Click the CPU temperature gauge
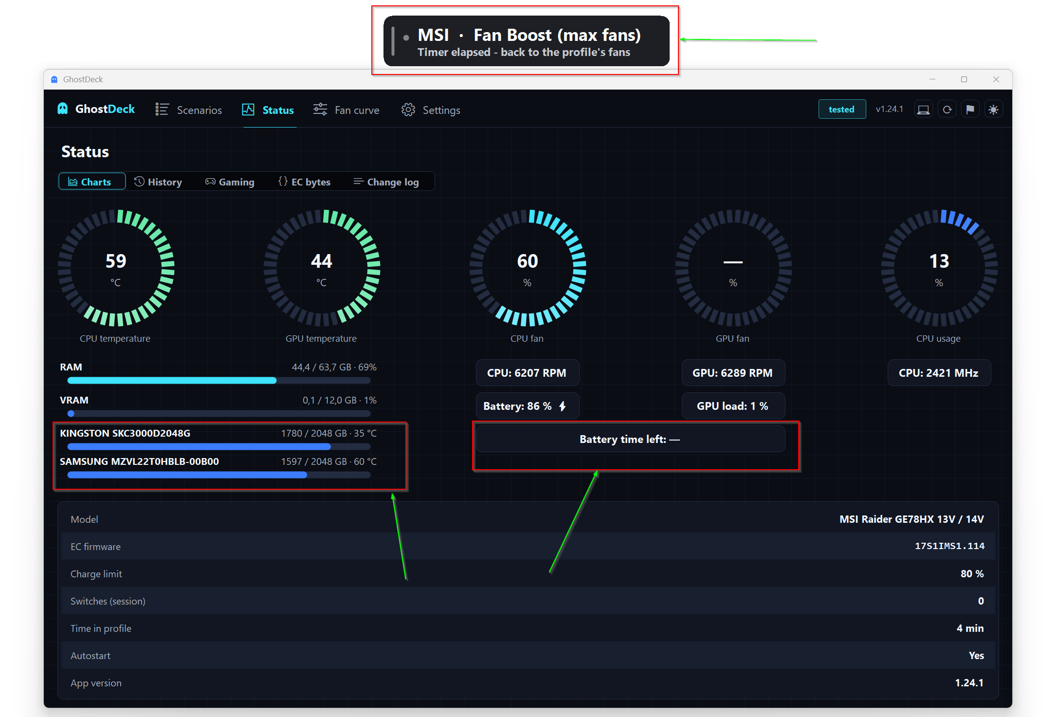Screen dimensions: 1058x717 coord(116,268)
